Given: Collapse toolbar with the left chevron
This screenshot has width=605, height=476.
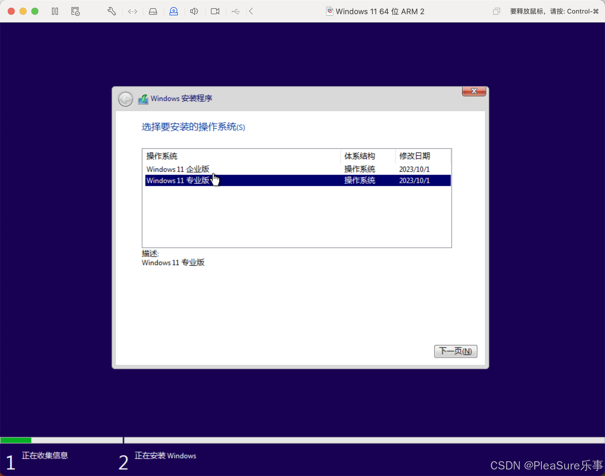Looking at the screenshot, I should pos(251,12).
